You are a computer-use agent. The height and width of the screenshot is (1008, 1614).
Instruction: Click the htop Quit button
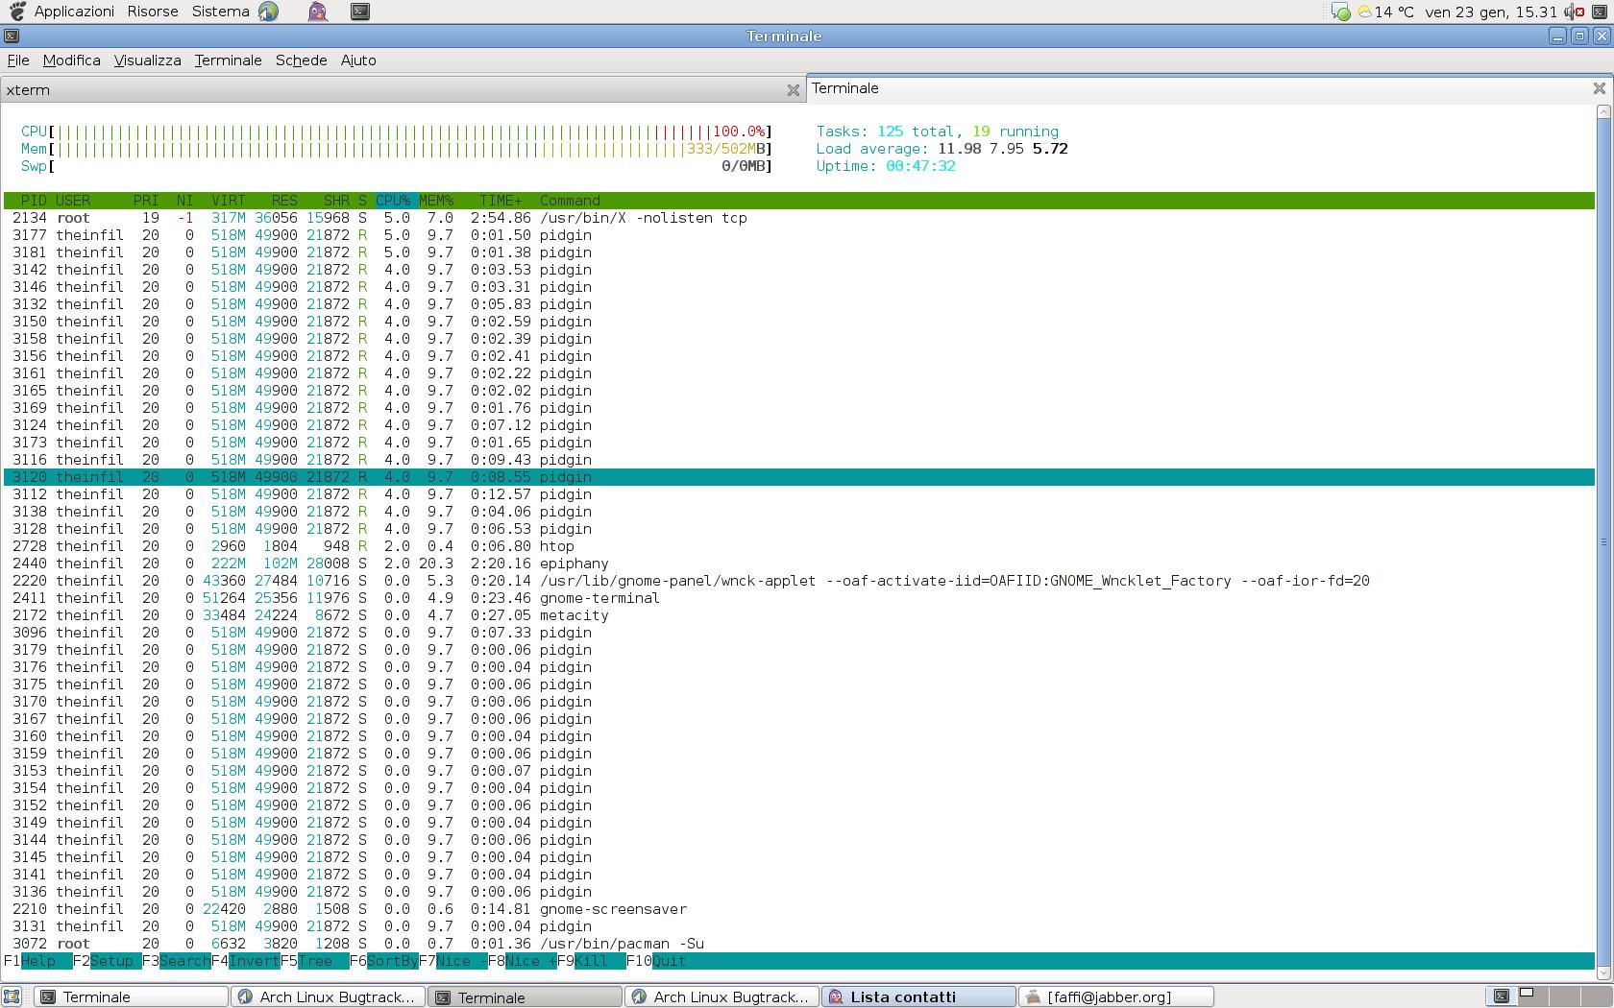(669, 961)
